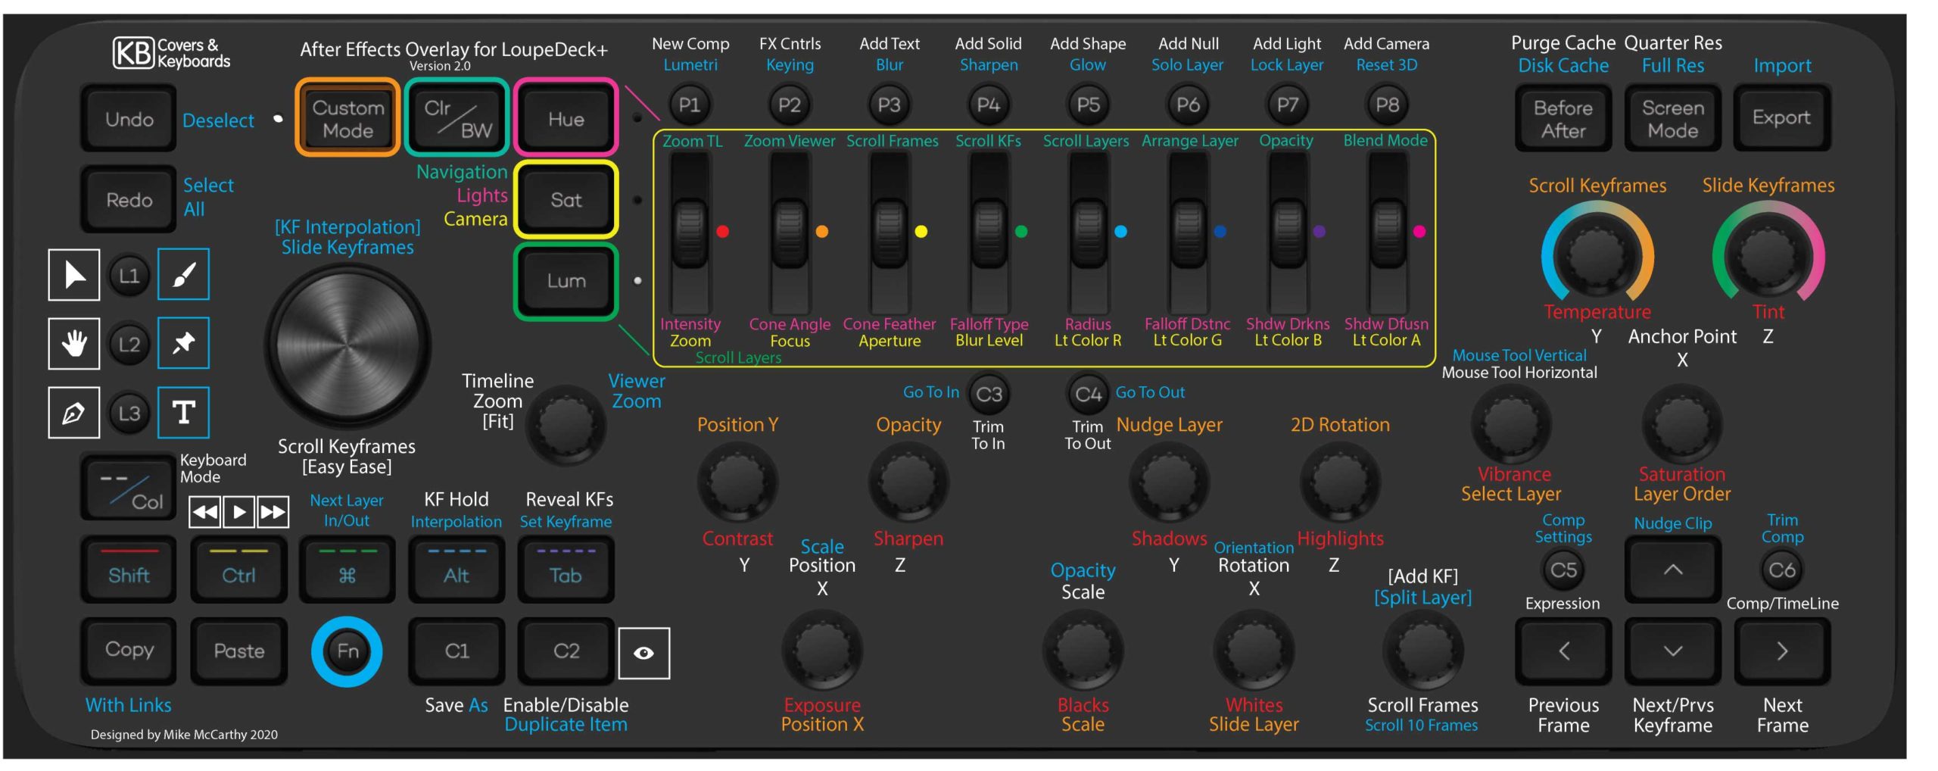This screenshot has height=771, width=1938.
Task: Click the Timeline Zoom knob
Action: tap(566, 425)
